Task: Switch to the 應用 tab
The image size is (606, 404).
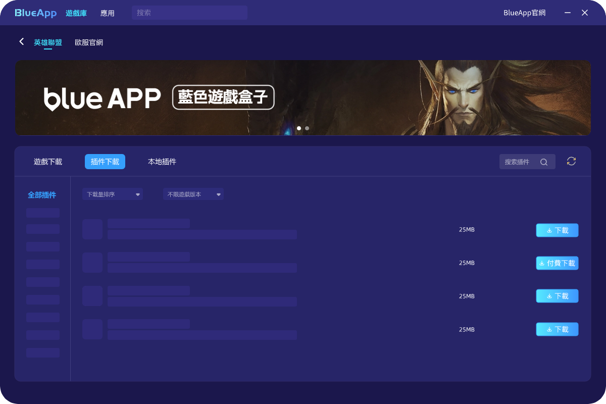Action: coord(108,13)
